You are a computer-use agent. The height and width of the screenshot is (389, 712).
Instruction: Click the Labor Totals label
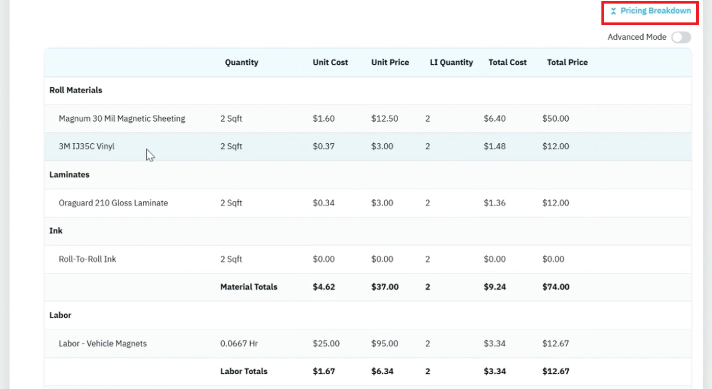(x=244, y=371)
